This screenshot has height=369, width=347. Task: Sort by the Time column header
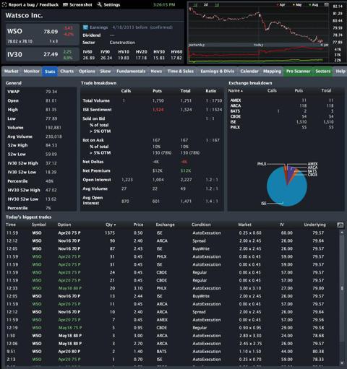11,225
